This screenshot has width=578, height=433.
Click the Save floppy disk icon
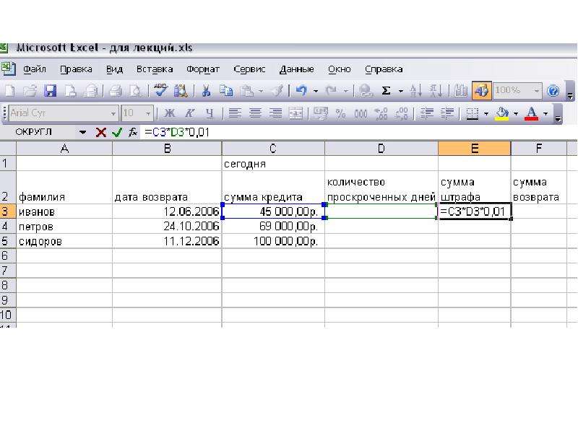tap(50, 91)
